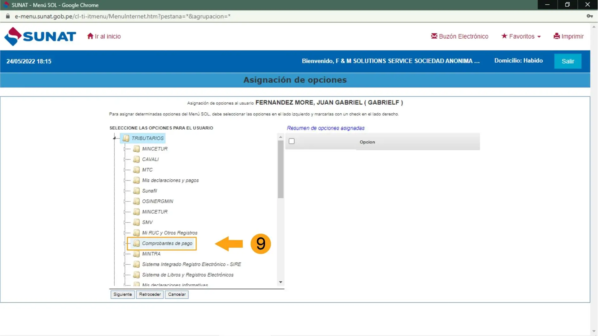Click the printer icon beside Imprimir
Screen dimensions: 598x336
coord(557,36)
